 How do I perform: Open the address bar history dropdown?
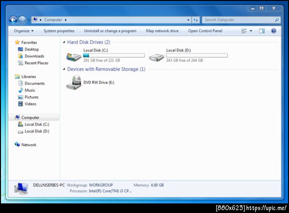(x=188, y=20)
